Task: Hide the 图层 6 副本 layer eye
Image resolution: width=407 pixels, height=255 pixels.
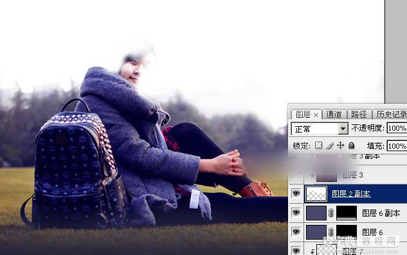Action: pos(296,213)
